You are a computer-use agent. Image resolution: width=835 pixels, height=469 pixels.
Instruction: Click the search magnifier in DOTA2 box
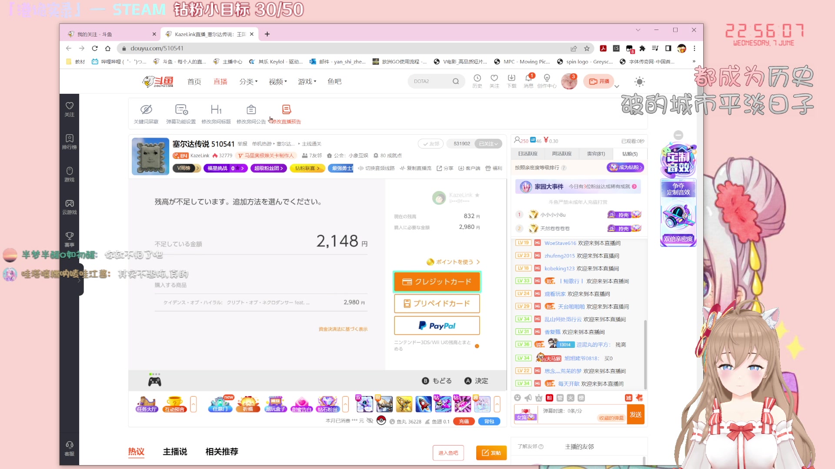click(x=456, y=81)
